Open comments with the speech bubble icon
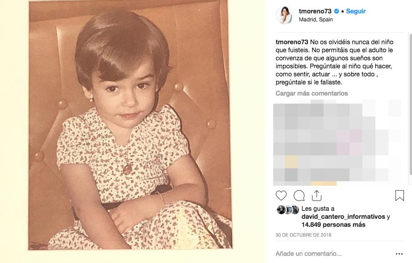 tap(299, 196)
